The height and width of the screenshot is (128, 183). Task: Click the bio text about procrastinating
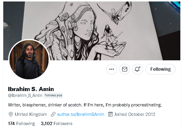point(85,105)
